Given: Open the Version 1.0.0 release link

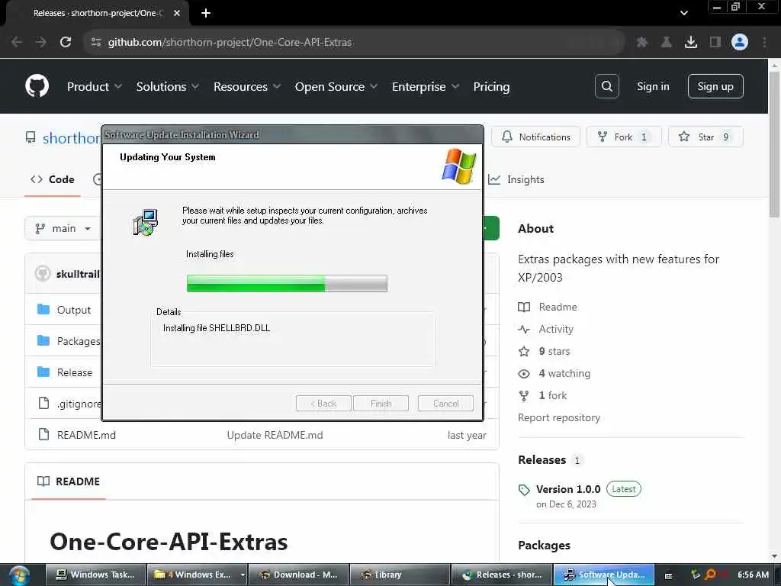Looking at the screenshot, I should [x=568, y=489].
